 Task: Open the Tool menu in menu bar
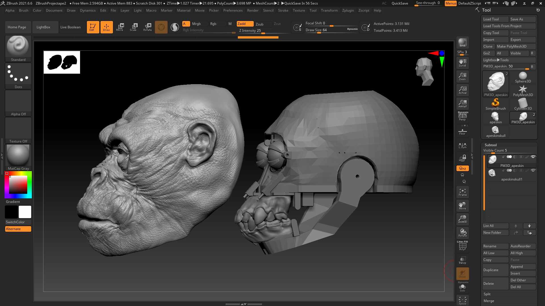coord(313,10)
